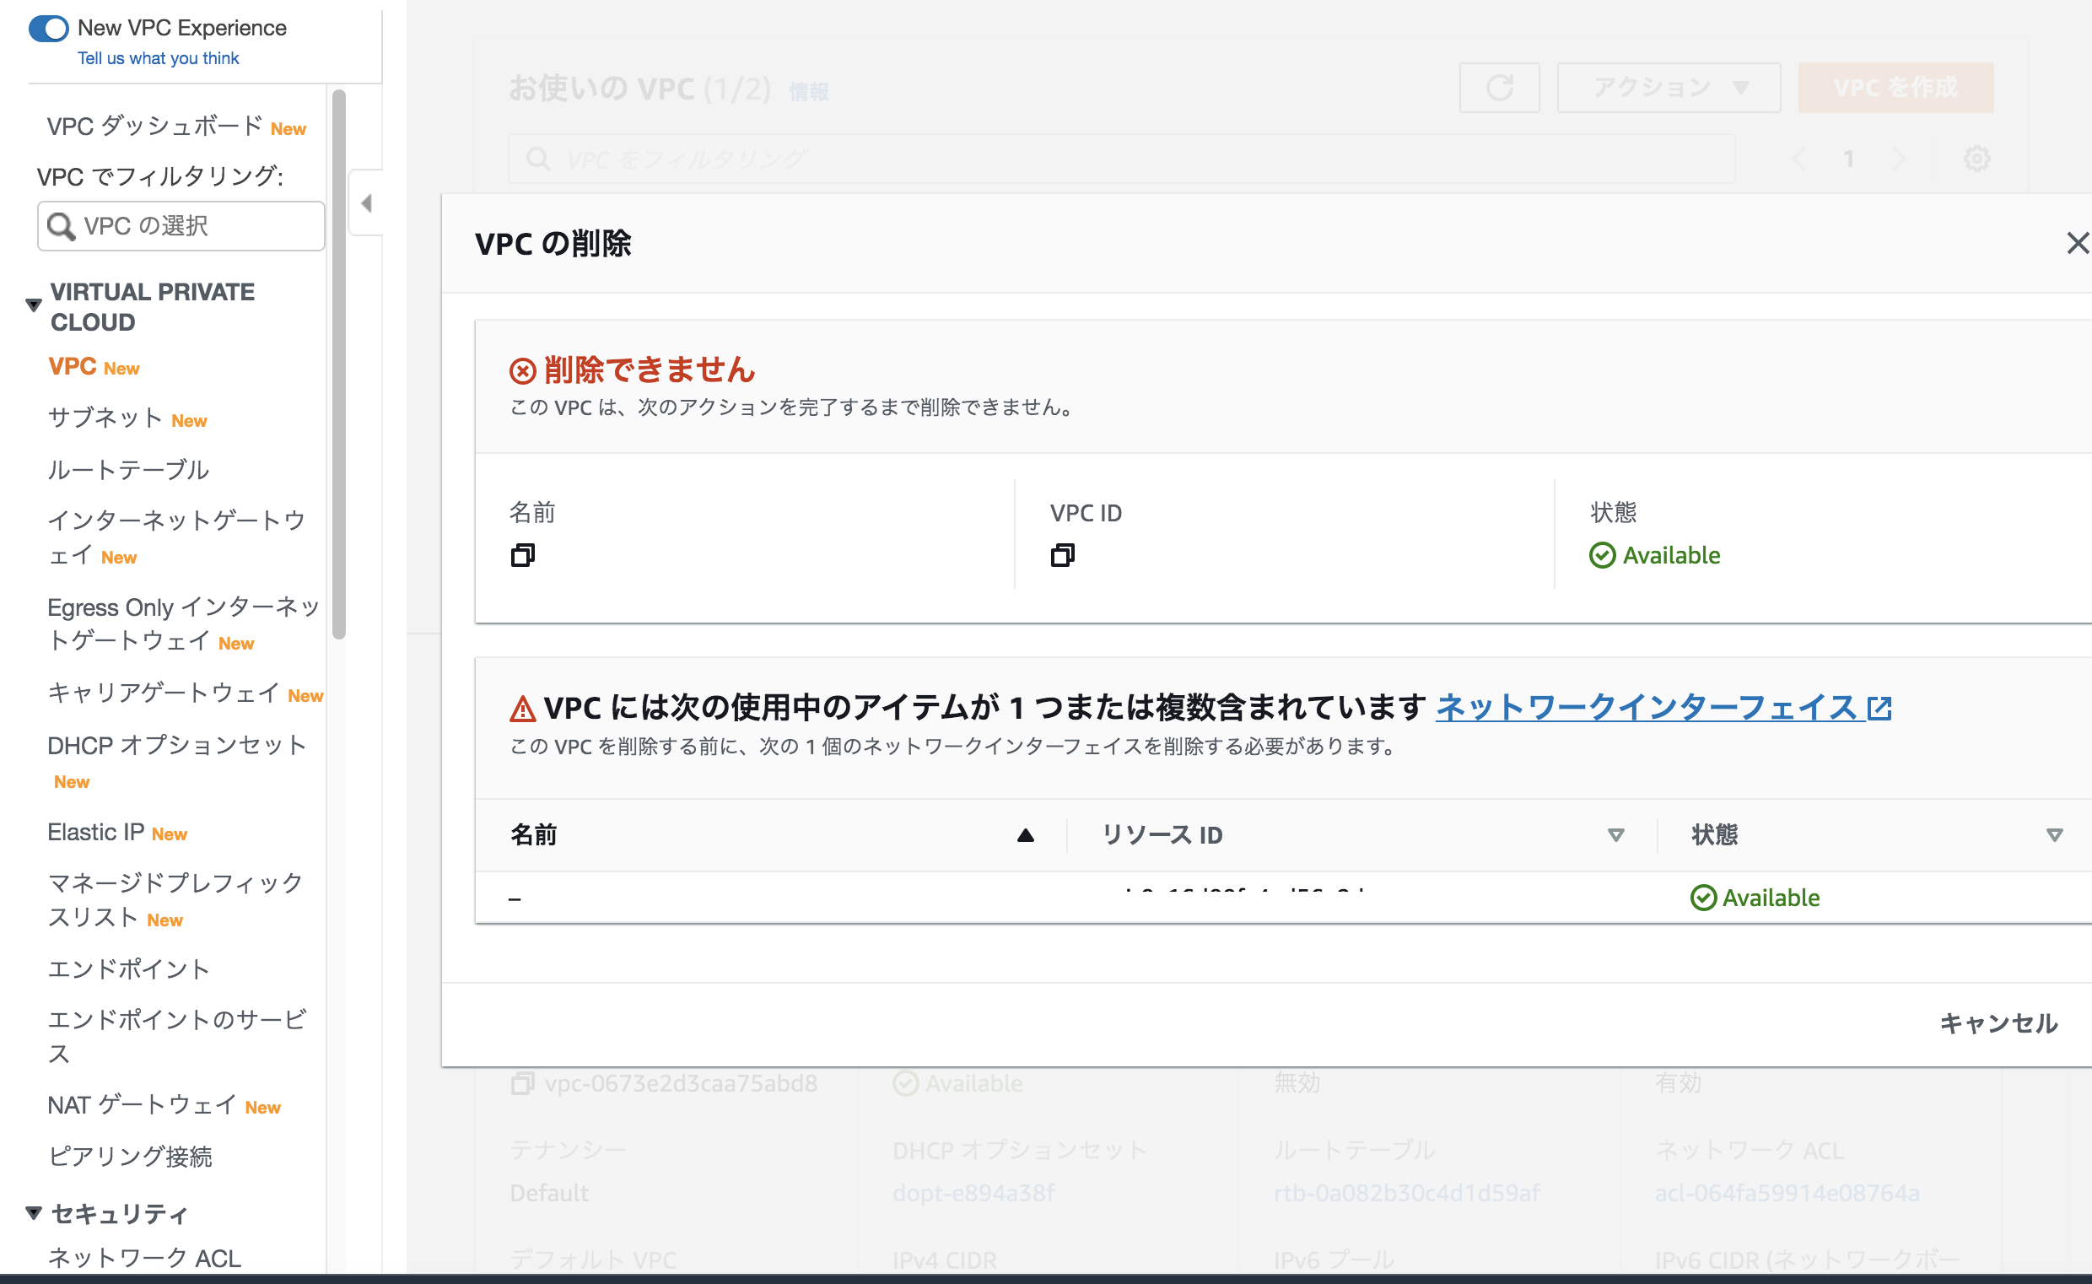Sort the 名前 column using the ascending arrow
Screen dimensions: 2092x1284
click(x=1025, y=835)
